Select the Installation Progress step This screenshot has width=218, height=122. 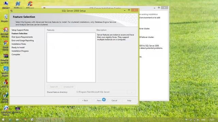click(x=20, y=51)
